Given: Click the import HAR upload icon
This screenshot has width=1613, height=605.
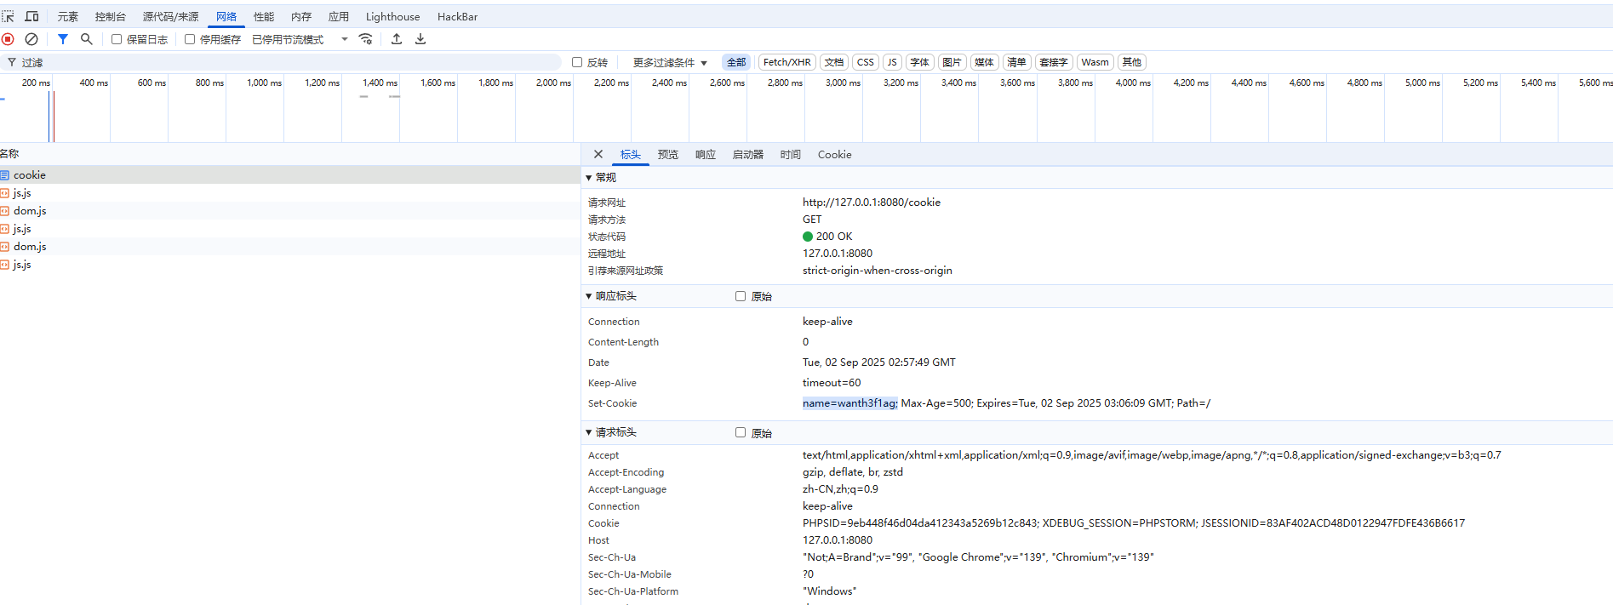Looking at the screenshot, I should click(397, 39).
